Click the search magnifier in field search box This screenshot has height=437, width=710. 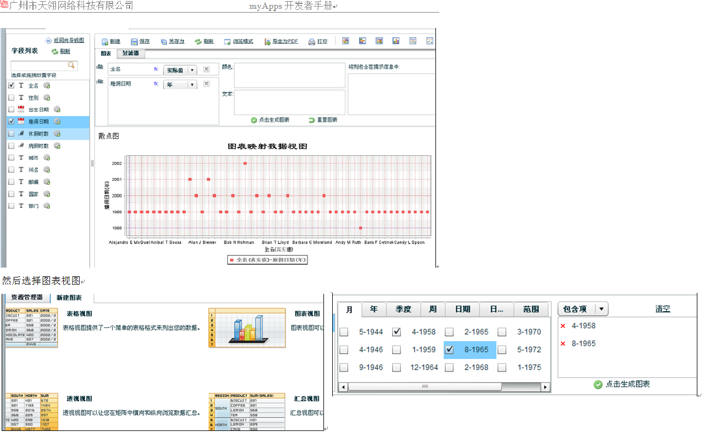71,65
